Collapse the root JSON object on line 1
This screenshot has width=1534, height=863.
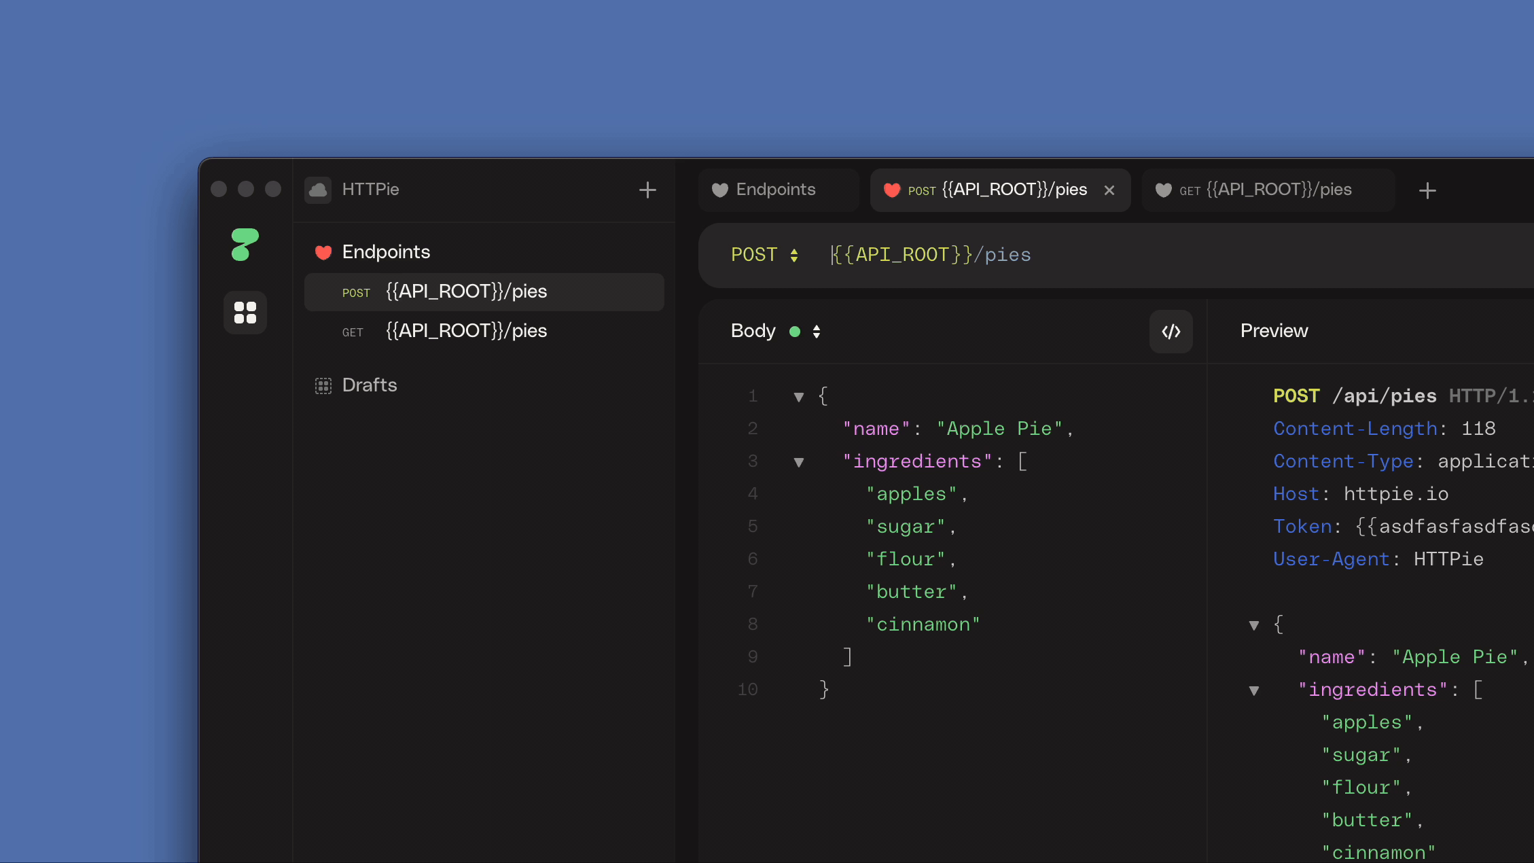point(798,398)
